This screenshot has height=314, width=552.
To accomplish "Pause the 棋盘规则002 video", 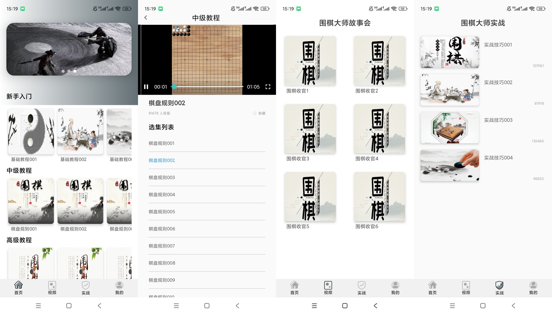I will point(146,87).
